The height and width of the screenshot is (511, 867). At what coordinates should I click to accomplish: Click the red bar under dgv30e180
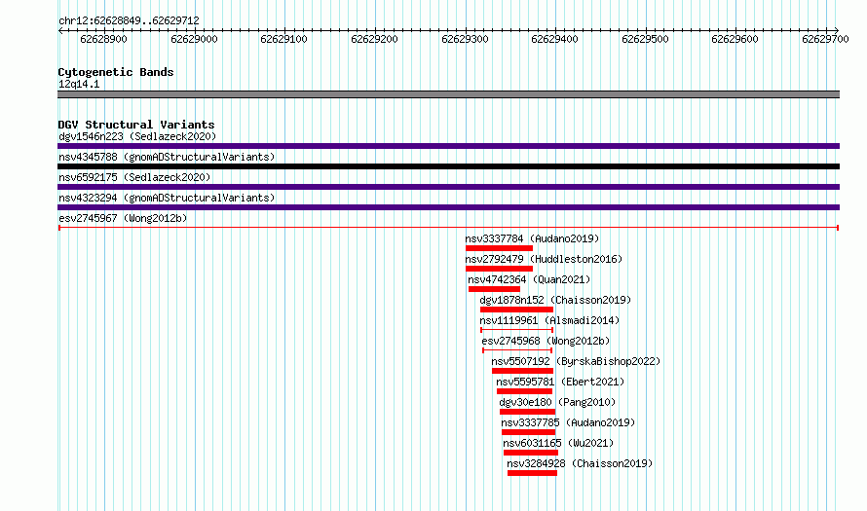point(527,412)
